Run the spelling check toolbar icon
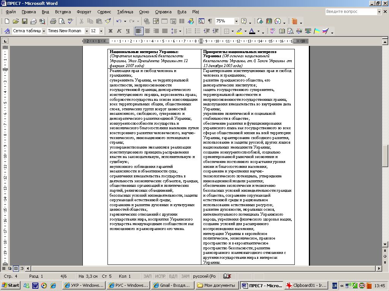The height and width of the screenshot is (291, 389). pos(71,21)
